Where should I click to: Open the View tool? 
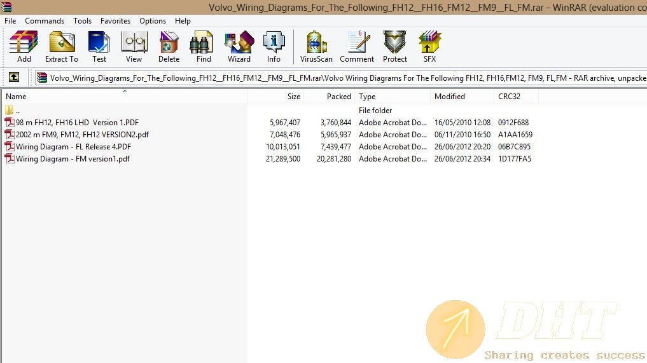[x=134, y=46]
